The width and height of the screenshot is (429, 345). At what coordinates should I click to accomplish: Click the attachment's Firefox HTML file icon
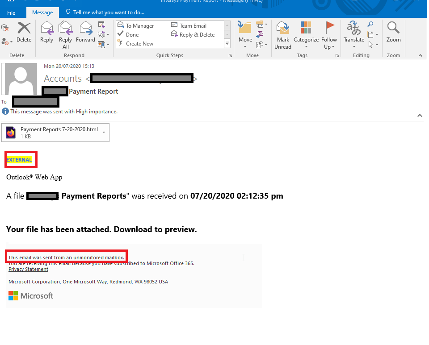11,133
